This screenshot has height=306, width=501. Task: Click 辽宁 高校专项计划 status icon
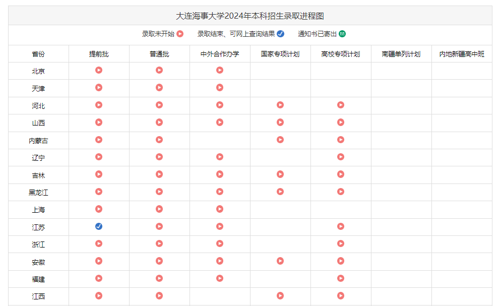[x=341, y=157]
